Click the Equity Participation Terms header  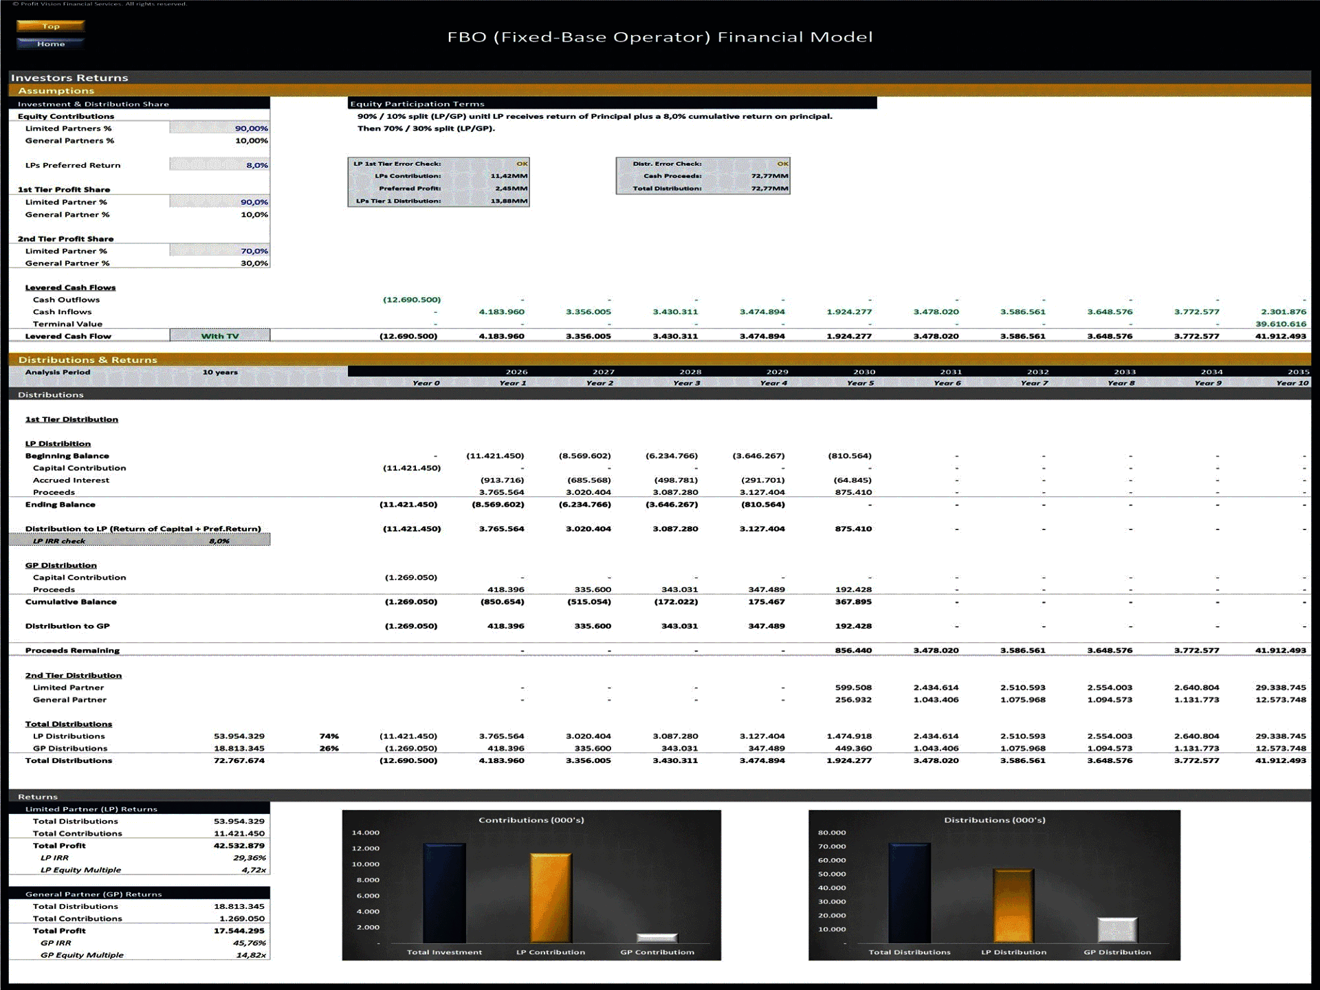click(x=417, y=104)
